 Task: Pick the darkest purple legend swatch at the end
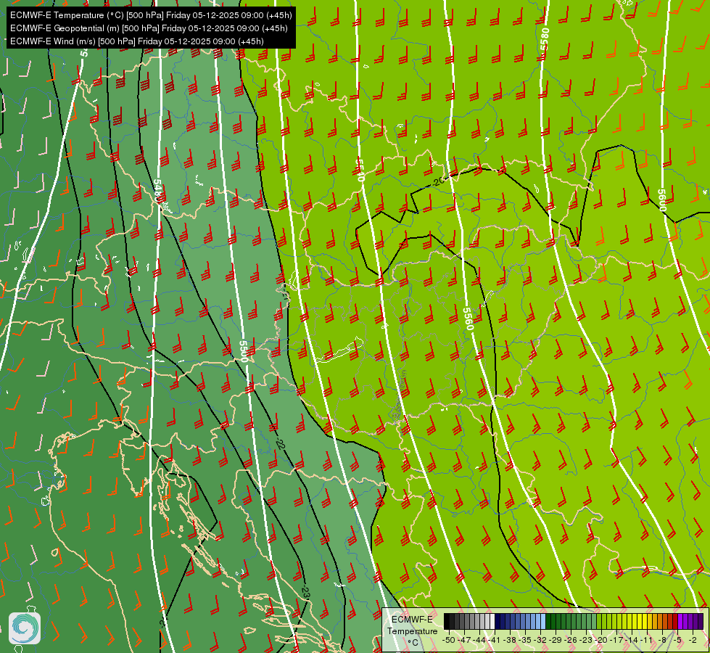coord(701,621)
